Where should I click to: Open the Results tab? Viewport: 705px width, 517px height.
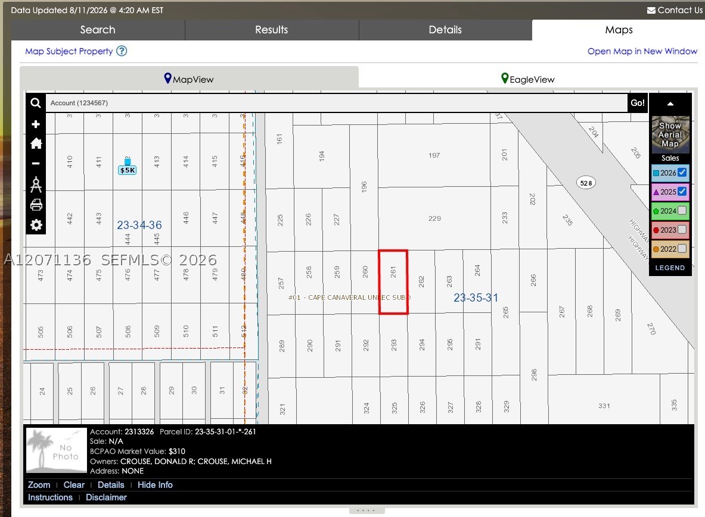[x=272, y=30]
